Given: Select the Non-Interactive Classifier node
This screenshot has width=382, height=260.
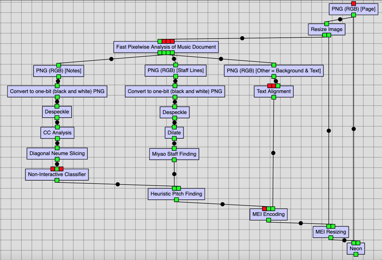Looking at the screenshot, I should coord(57,175).
